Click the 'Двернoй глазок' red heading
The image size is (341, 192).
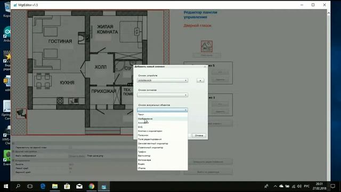[x=197, y=26]
